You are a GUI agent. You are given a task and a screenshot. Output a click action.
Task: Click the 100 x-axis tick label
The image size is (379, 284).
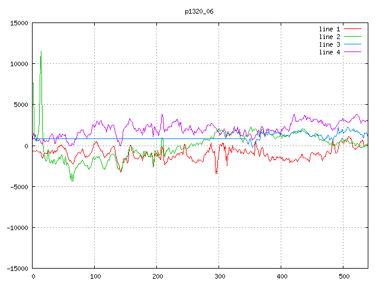(x=95, y=276)
